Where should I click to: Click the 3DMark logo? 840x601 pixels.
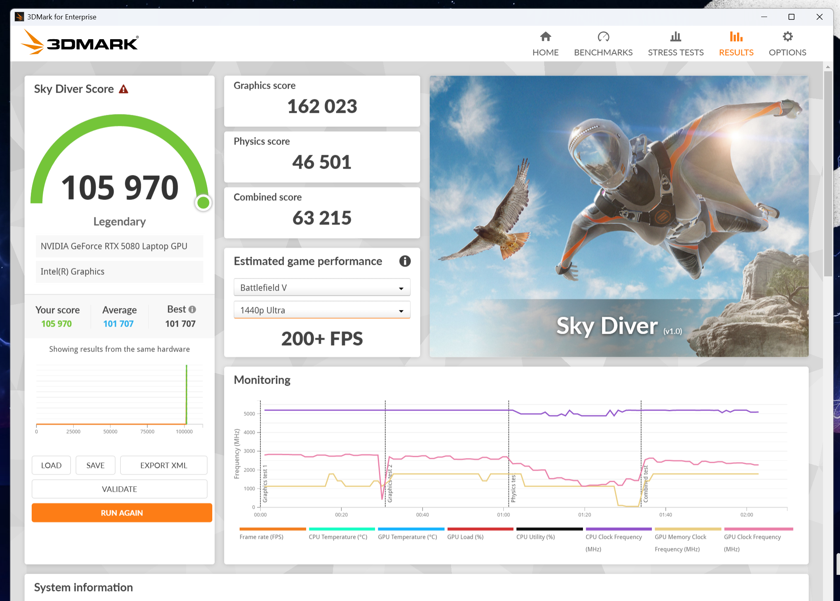(x=80, y=42)
